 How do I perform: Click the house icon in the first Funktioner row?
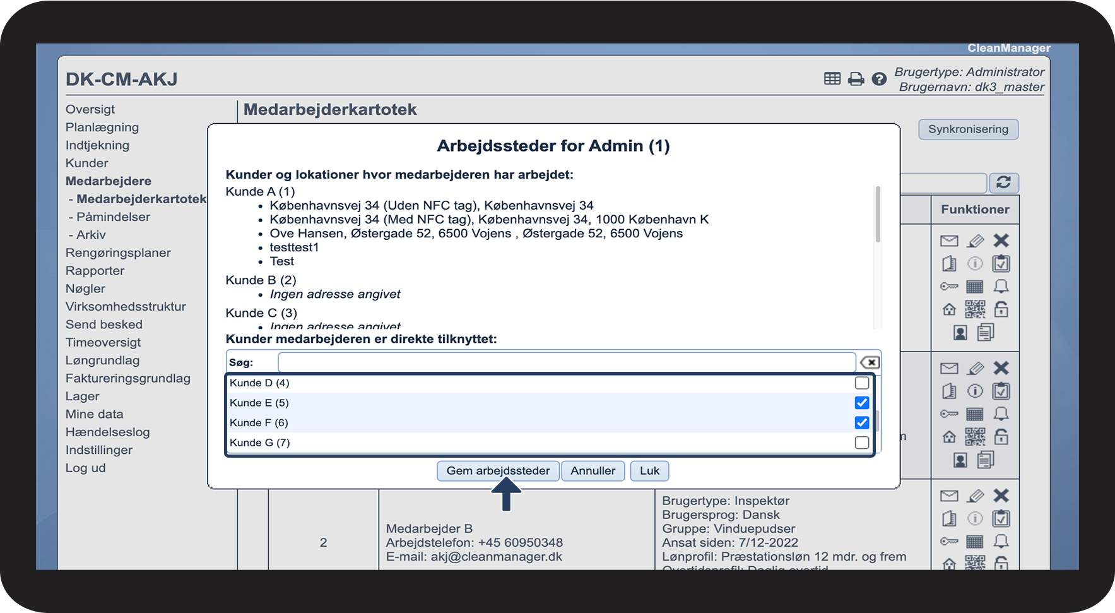click(x=949, y=309)
